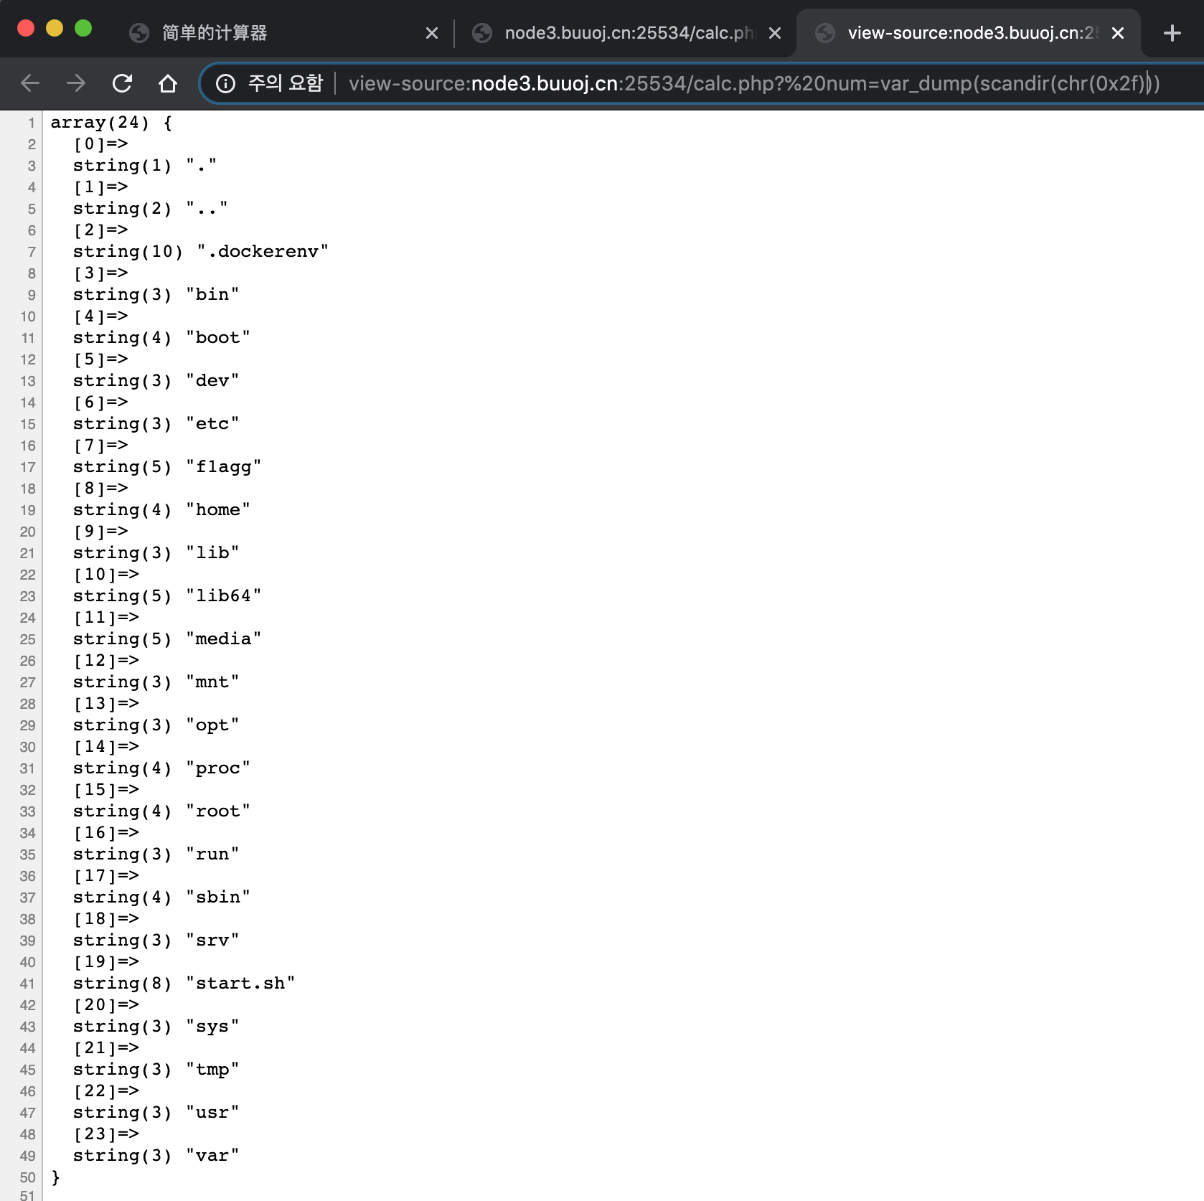Click the "var" string entry
1204x1201 pixels.
(156, 1156)
